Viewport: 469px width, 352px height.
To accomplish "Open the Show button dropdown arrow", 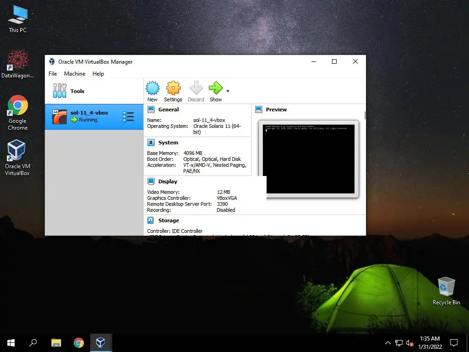I will (228, 91).
